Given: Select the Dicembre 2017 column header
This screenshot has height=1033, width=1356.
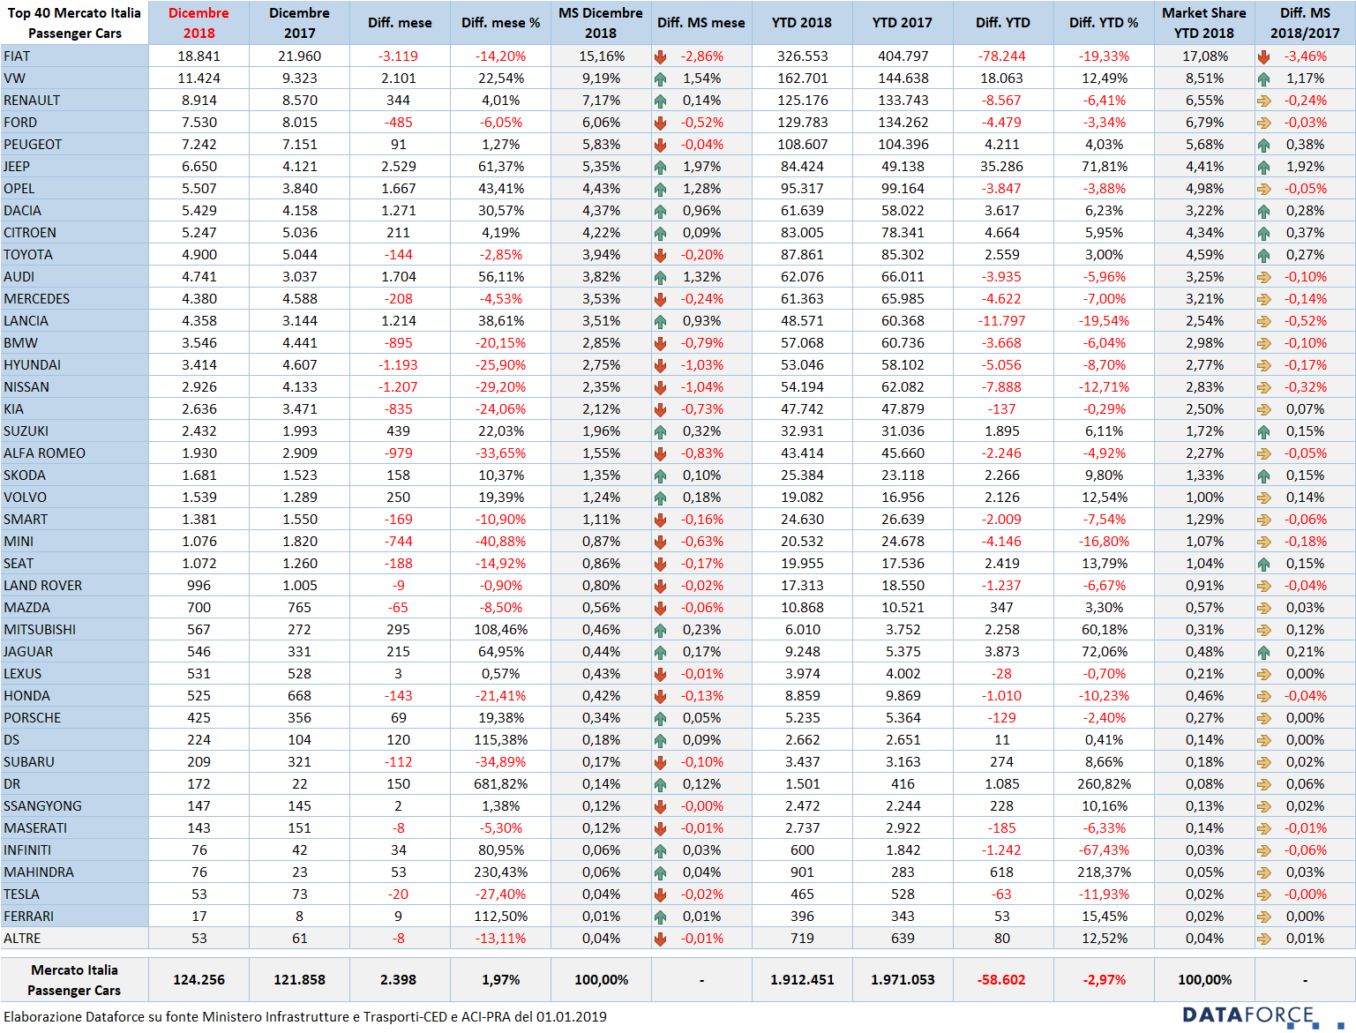Looking at the screenshot, I should [x=299, y=23].
